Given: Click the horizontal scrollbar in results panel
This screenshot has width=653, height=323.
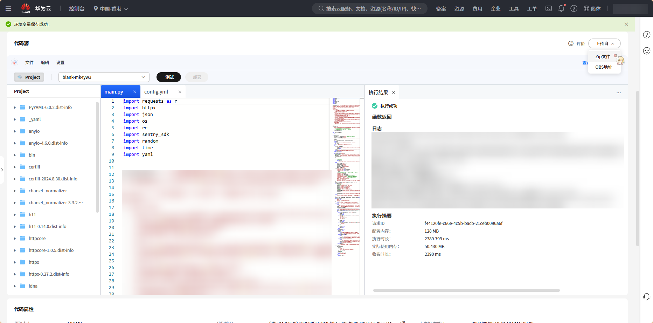Looking at the screenshot, I should [x=466, y=290].
